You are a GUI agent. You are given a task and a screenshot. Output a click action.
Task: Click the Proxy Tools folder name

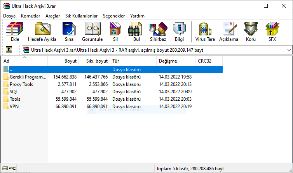point(21,84)
